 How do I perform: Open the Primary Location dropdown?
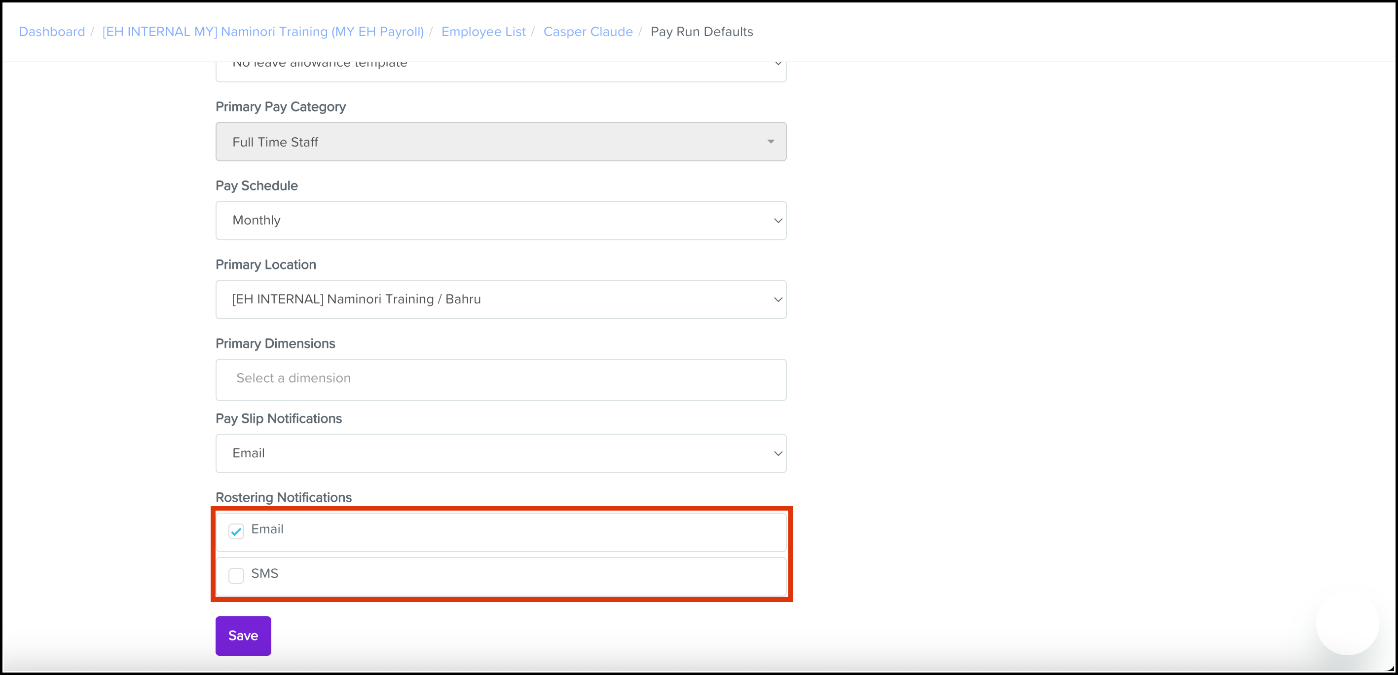[499, 299]
